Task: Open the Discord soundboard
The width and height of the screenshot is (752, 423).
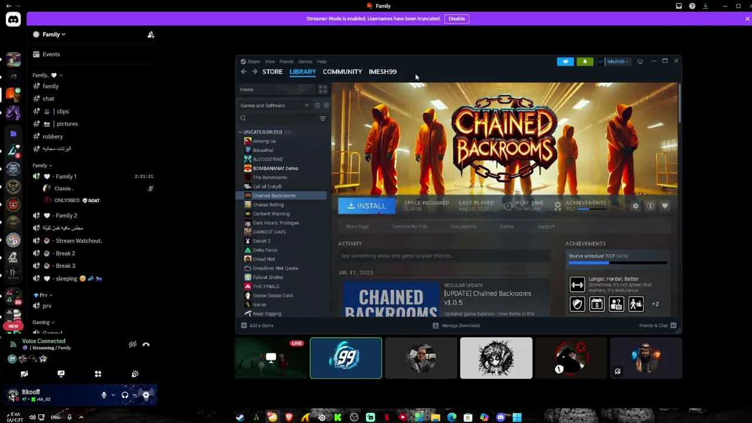Action: 135,374
